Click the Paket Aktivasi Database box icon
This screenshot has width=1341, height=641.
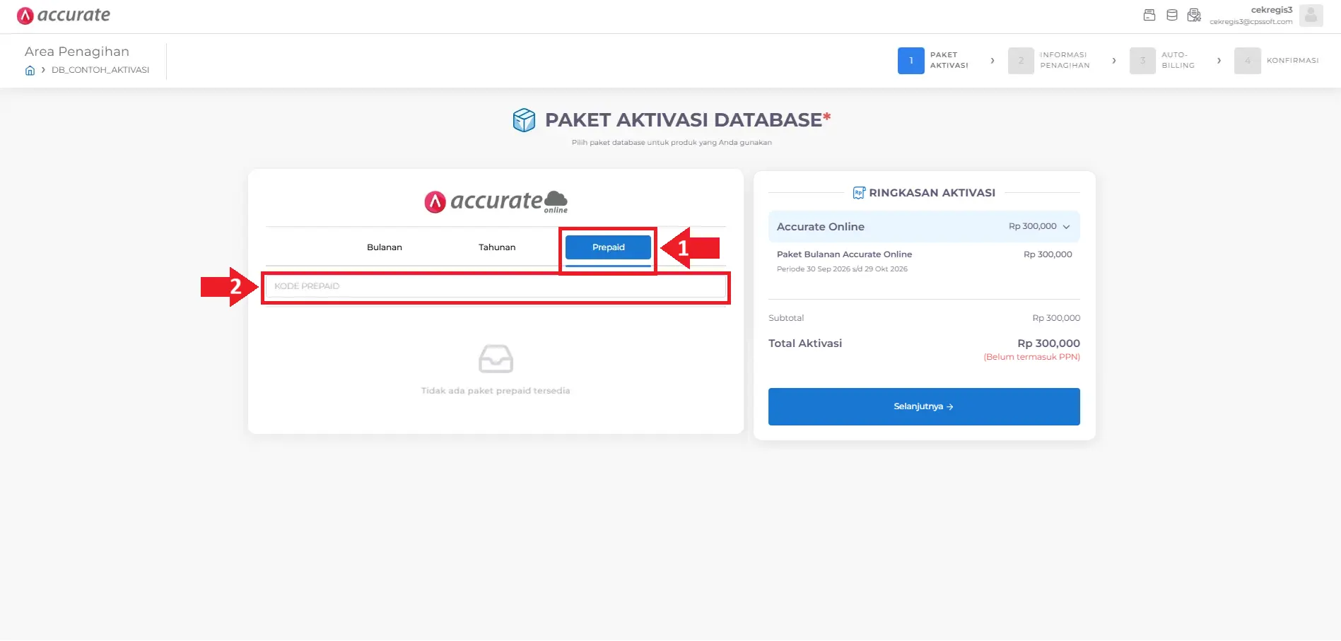click(524, 120)
